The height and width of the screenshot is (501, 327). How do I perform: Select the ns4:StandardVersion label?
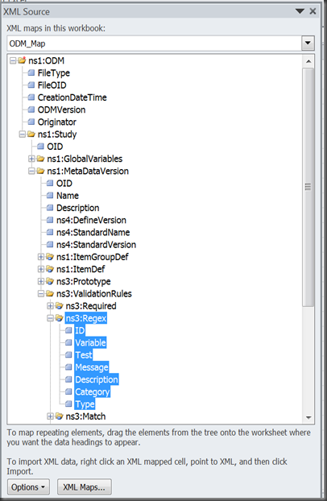(96, 244)
